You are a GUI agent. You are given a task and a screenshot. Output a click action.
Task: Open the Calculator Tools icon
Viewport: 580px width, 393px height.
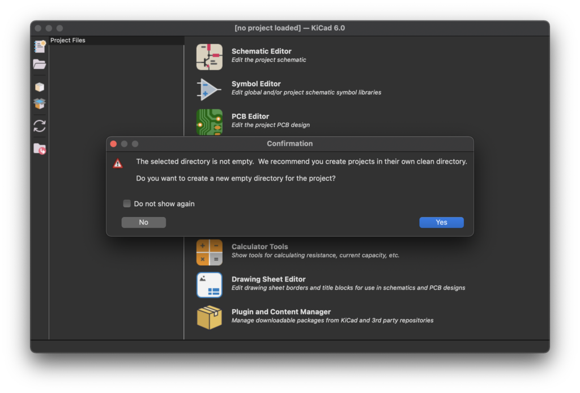point(210,253)
